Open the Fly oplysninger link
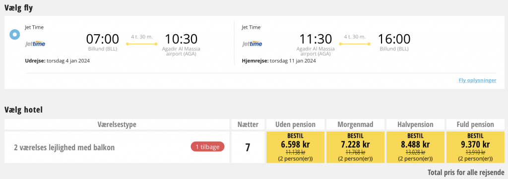The height and width of the screenshot is (179, 508). click(477, 80)
